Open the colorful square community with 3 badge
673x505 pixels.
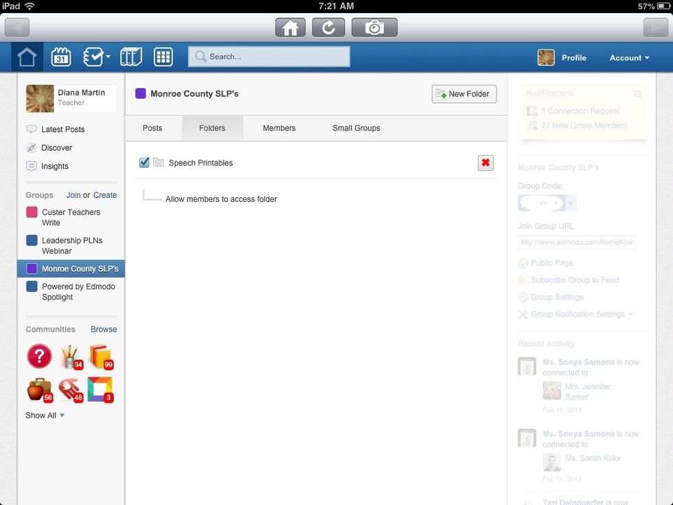100,390
